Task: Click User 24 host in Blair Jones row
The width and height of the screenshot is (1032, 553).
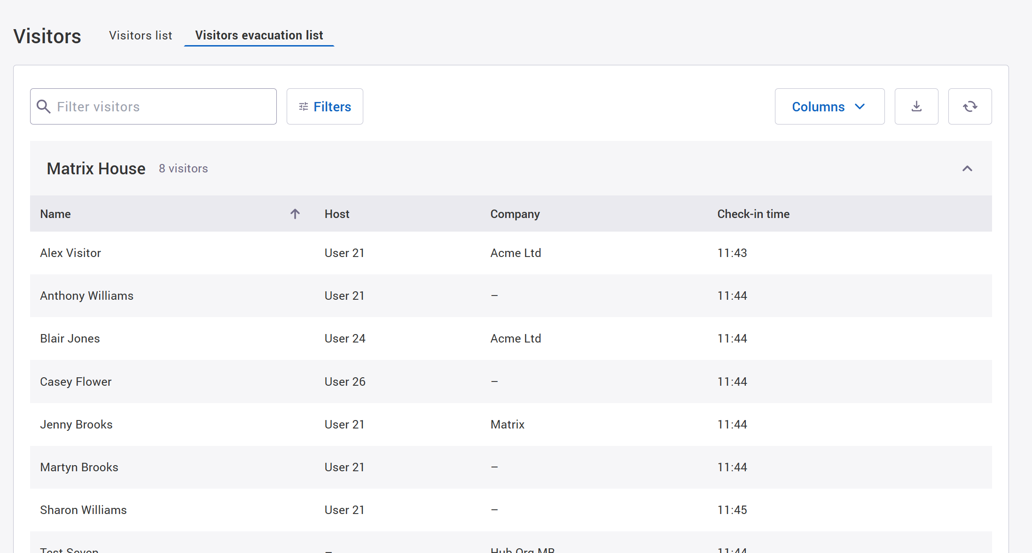Action: (x=345, y=339)
